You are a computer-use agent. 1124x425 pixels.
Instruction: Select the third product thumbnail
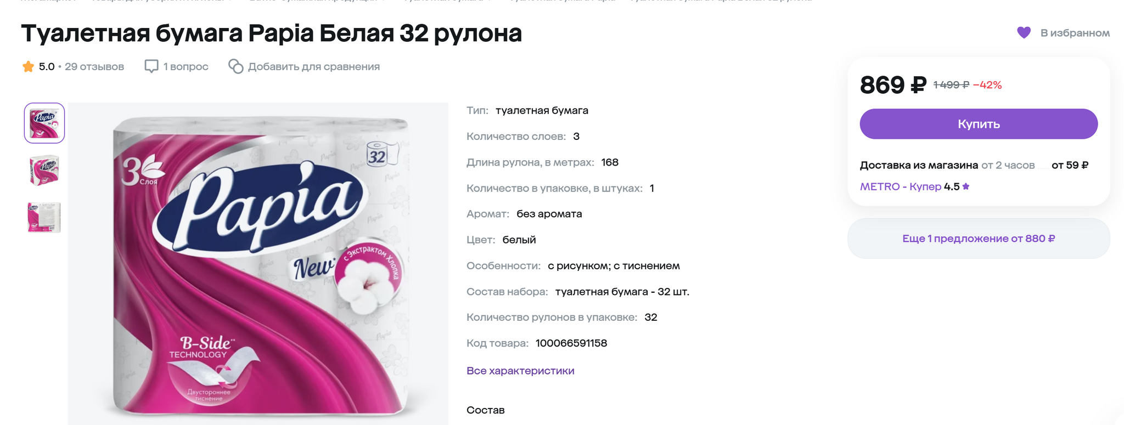[44, 217]
